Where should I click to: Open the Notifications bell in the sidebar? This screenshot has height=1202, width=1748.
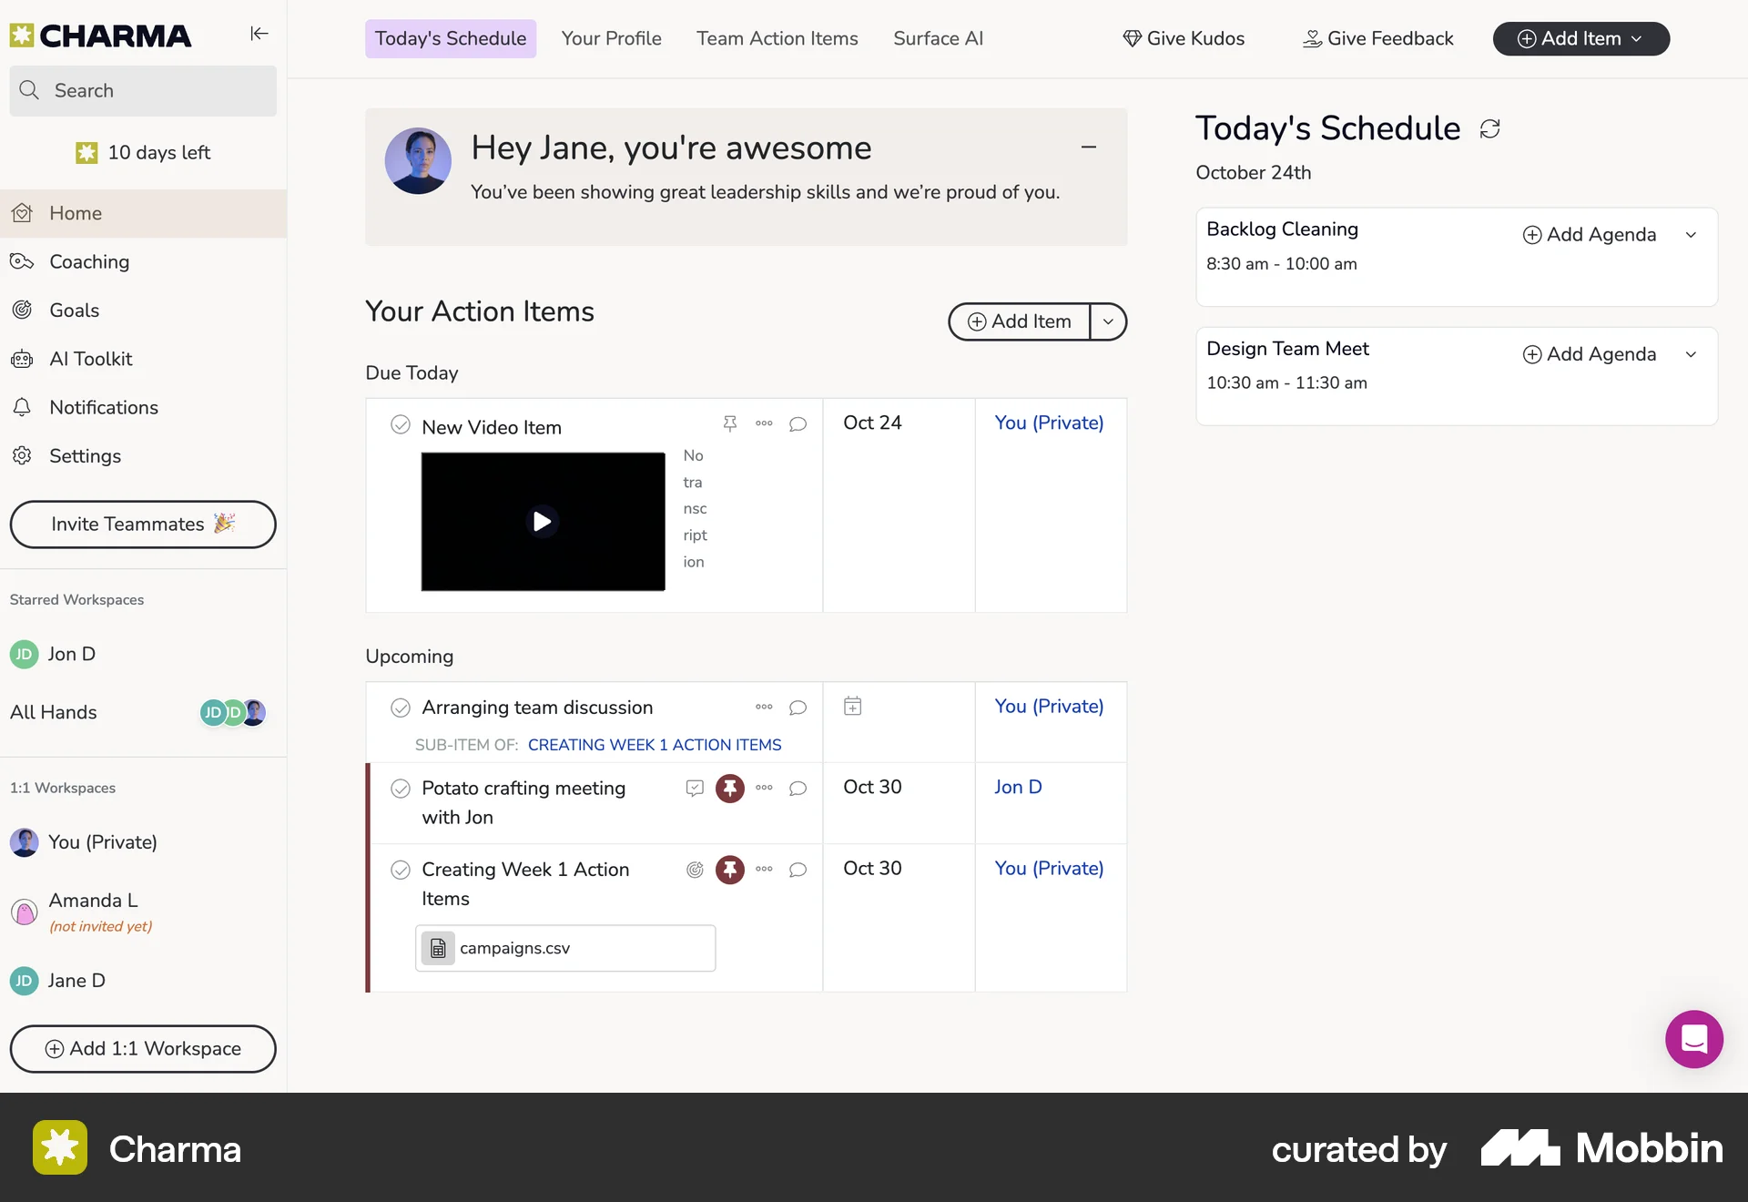coord(23,407)
